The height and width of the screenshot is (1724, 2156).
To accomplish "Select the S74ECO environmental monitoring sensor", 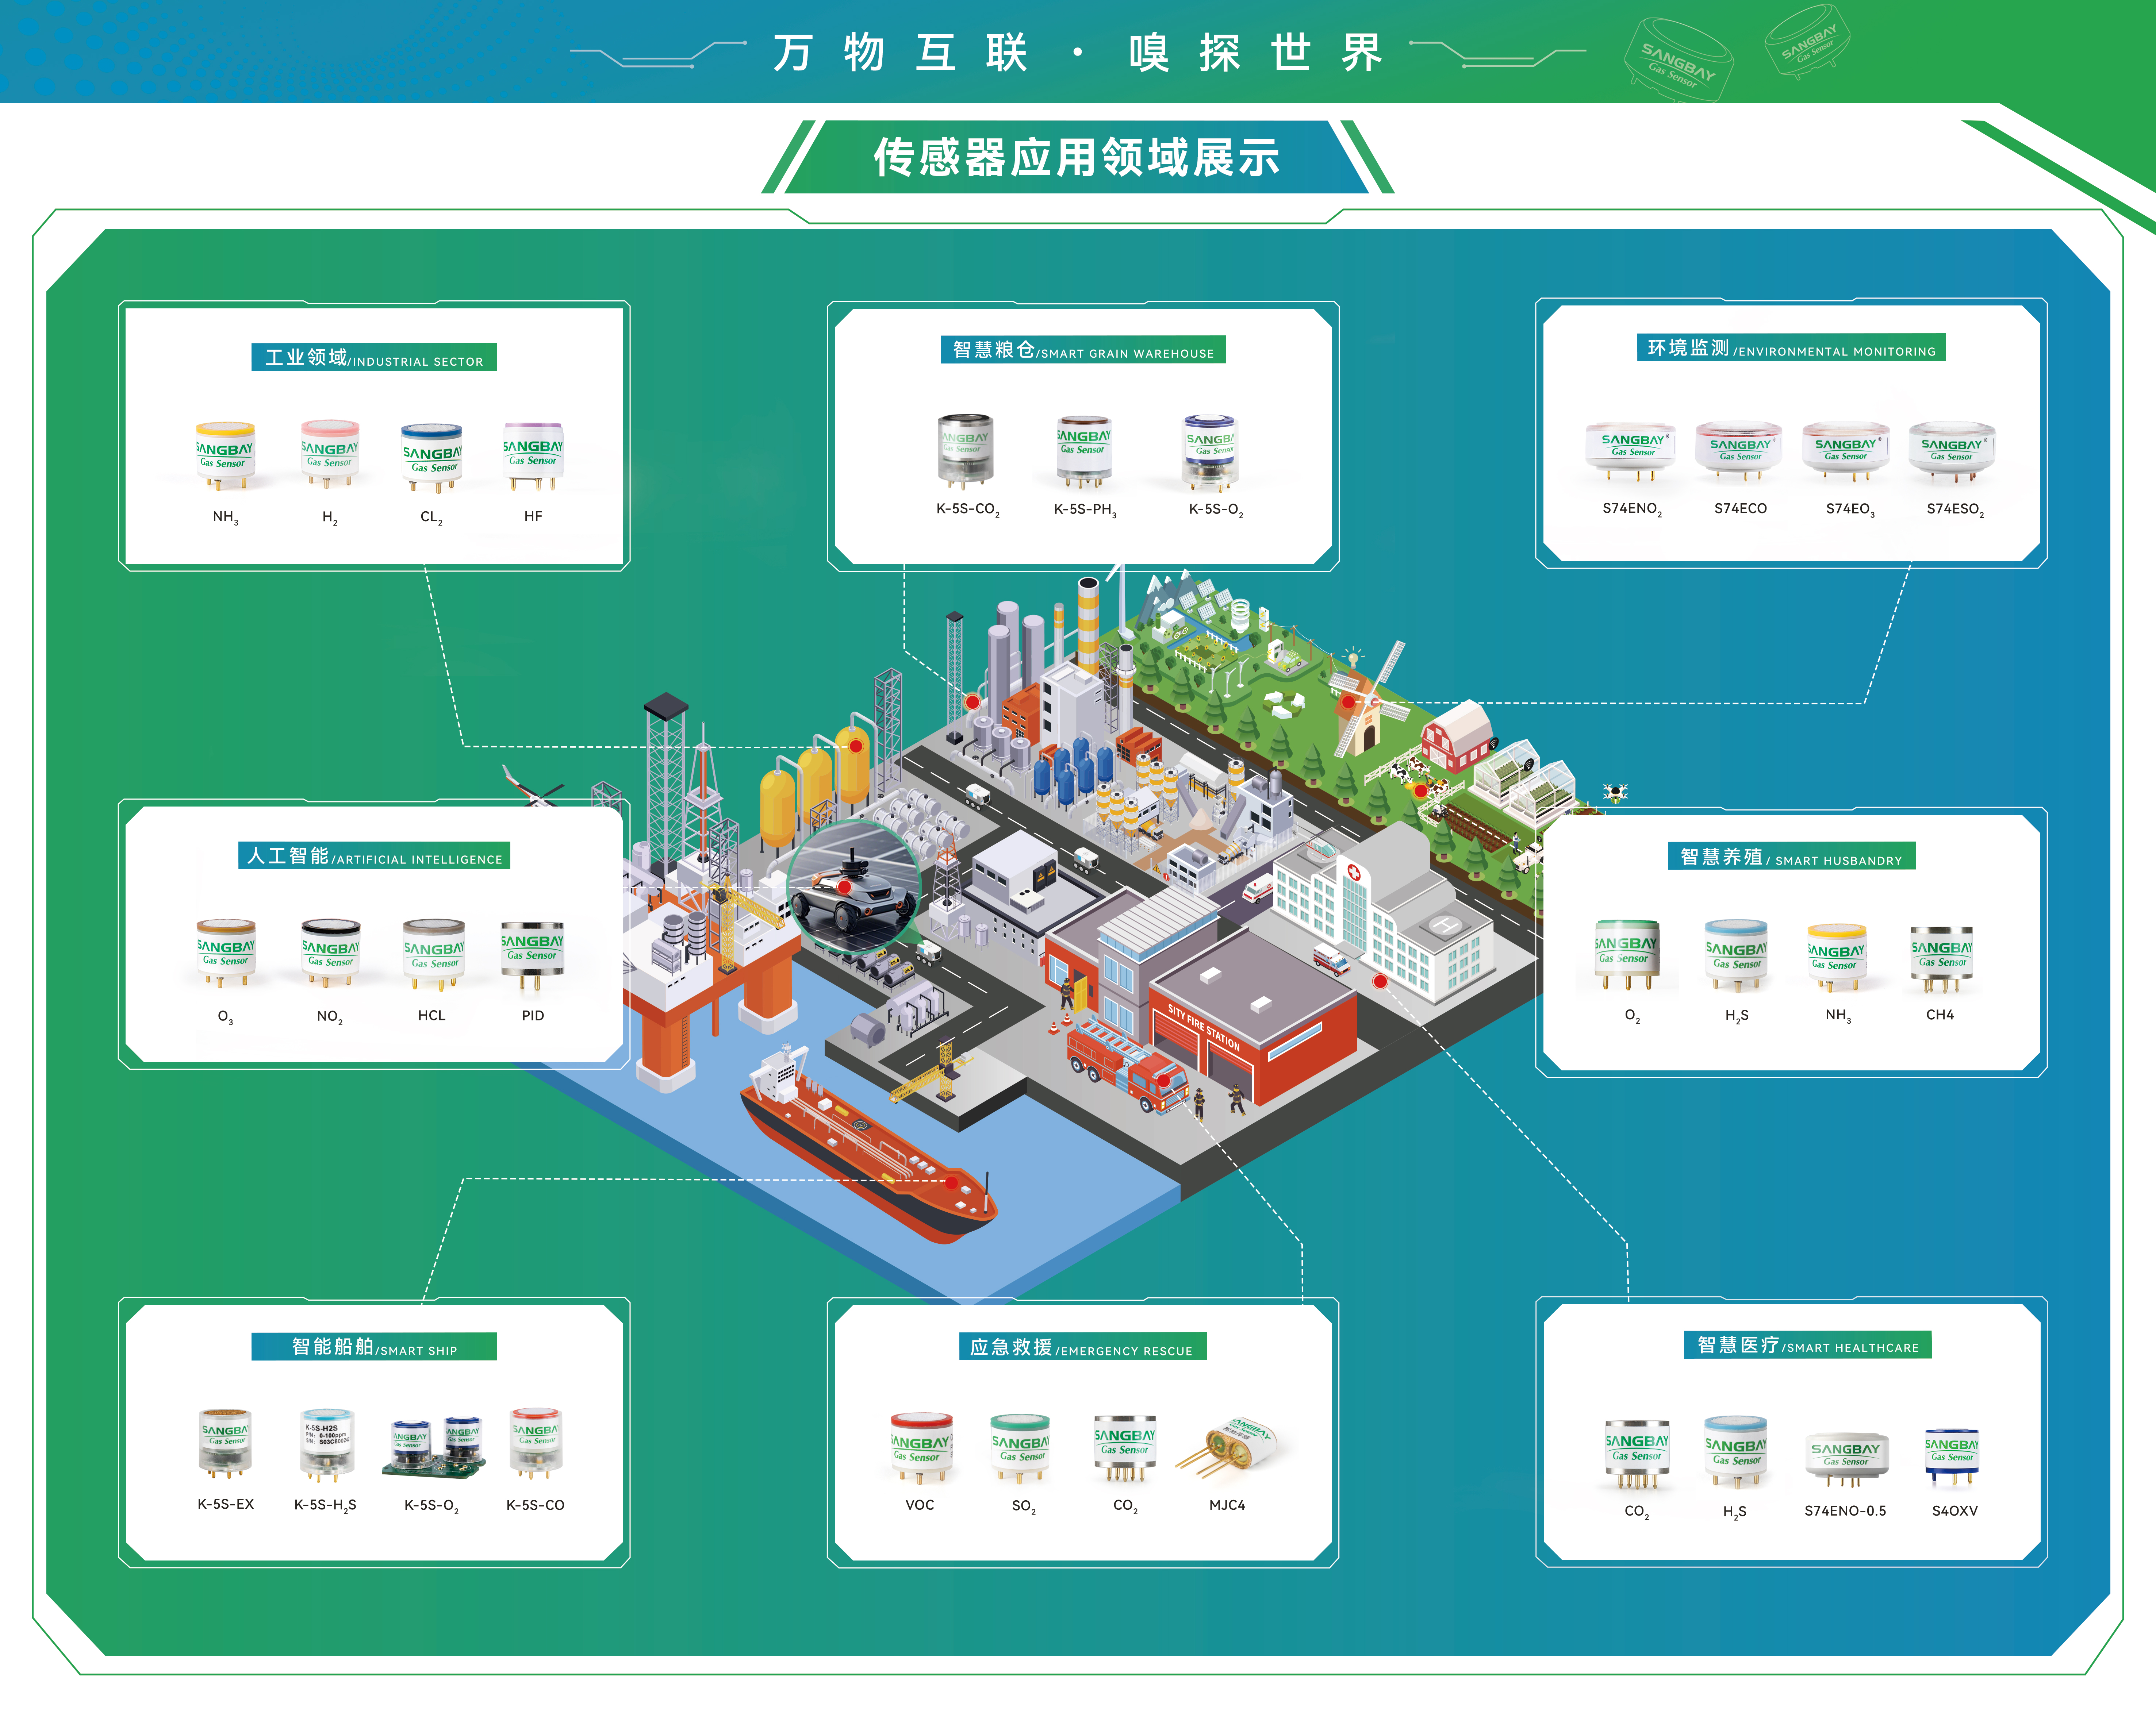I will click(x=1739, y=450).
